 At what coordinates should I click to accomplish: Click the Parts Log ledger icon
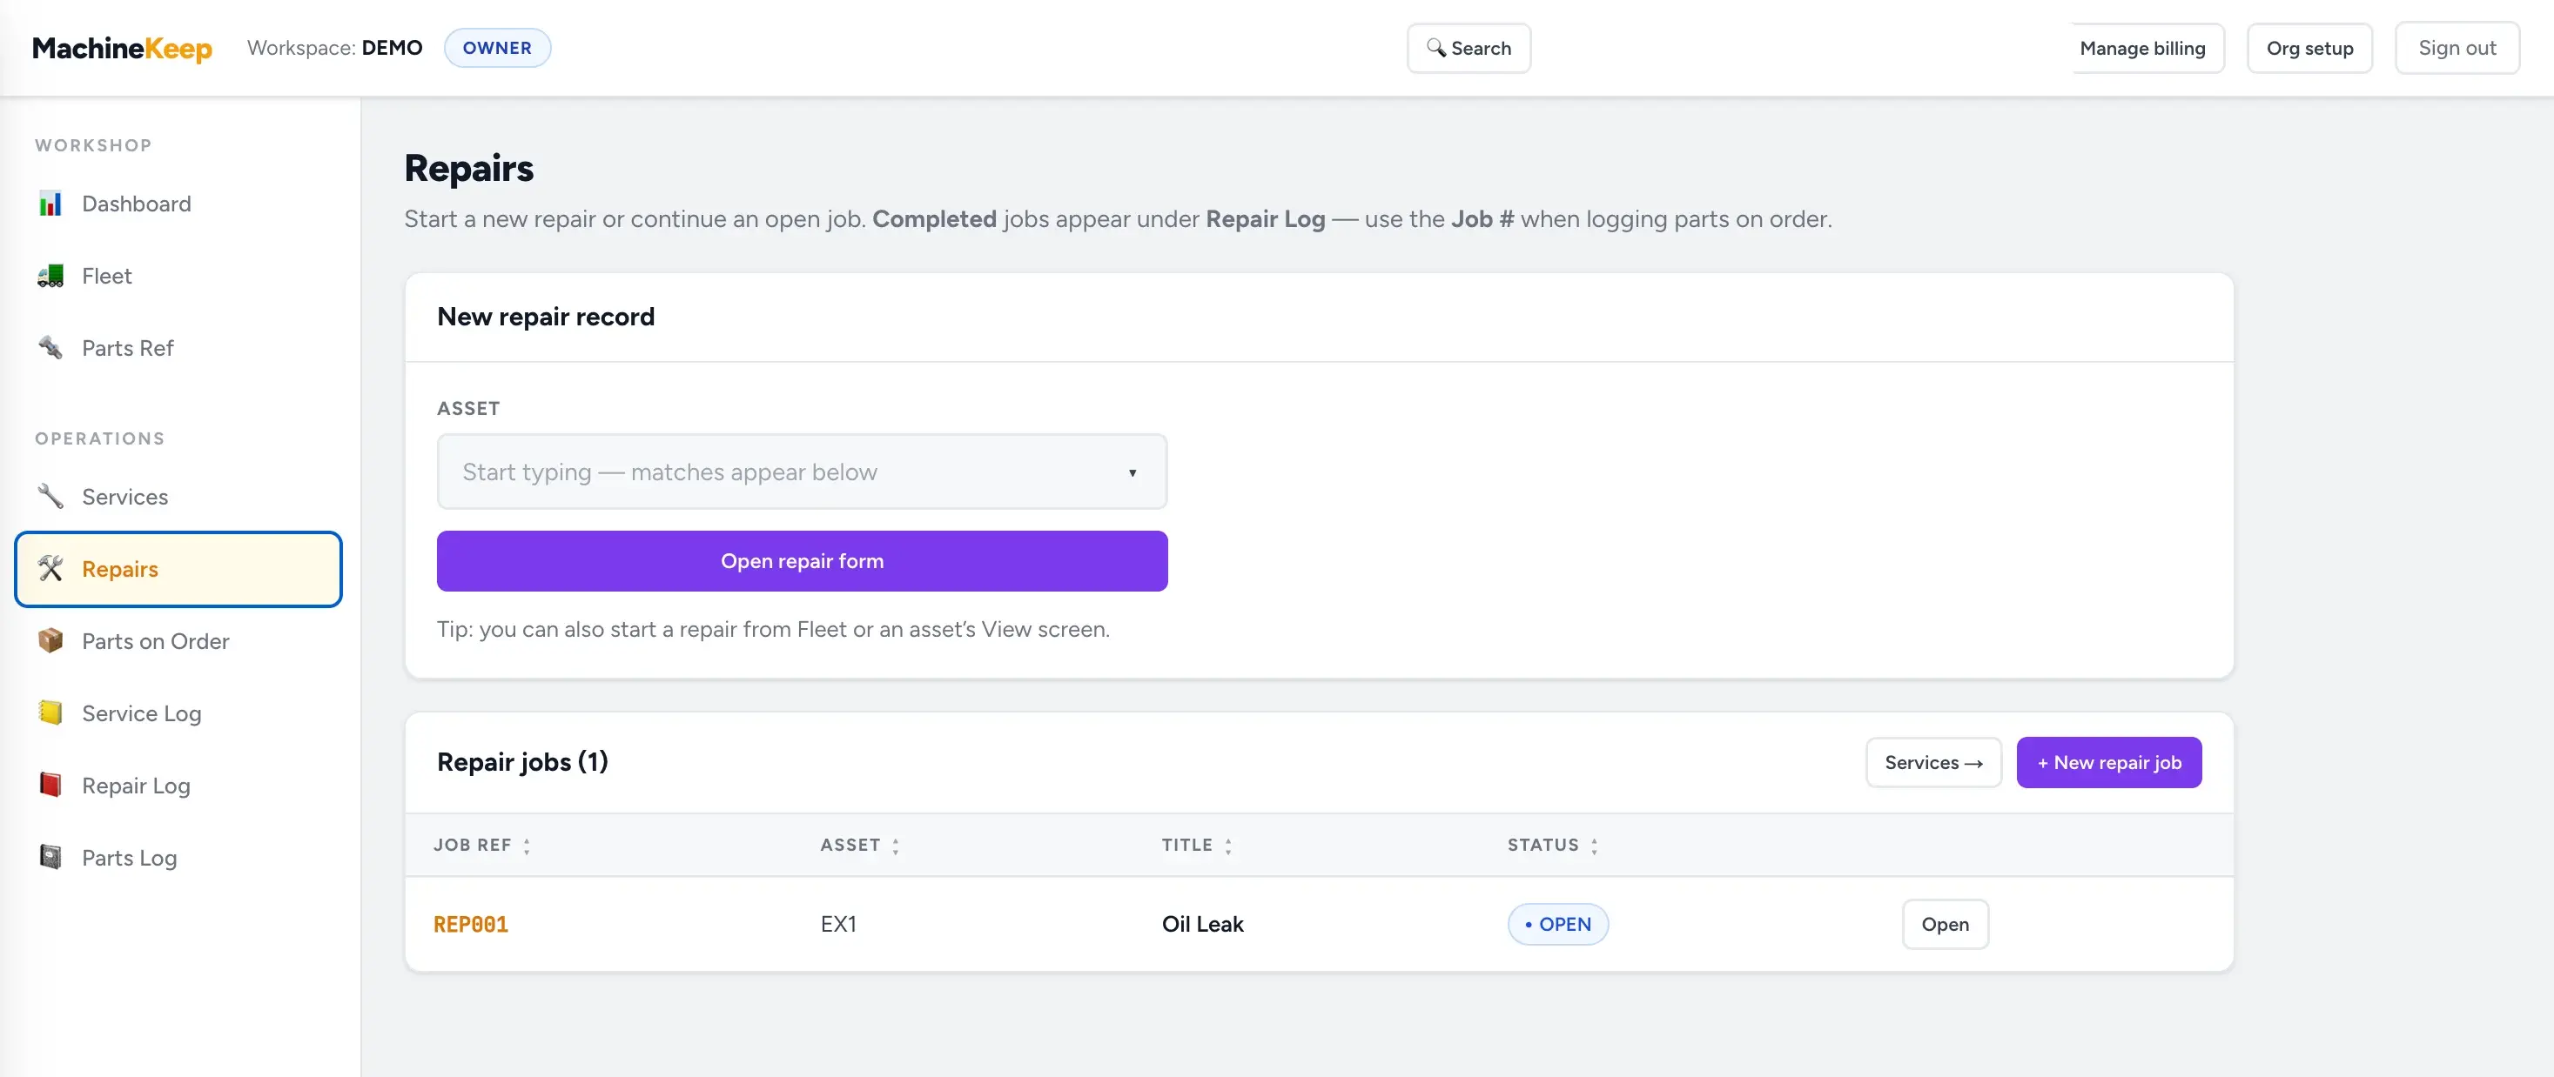[50, 858]
